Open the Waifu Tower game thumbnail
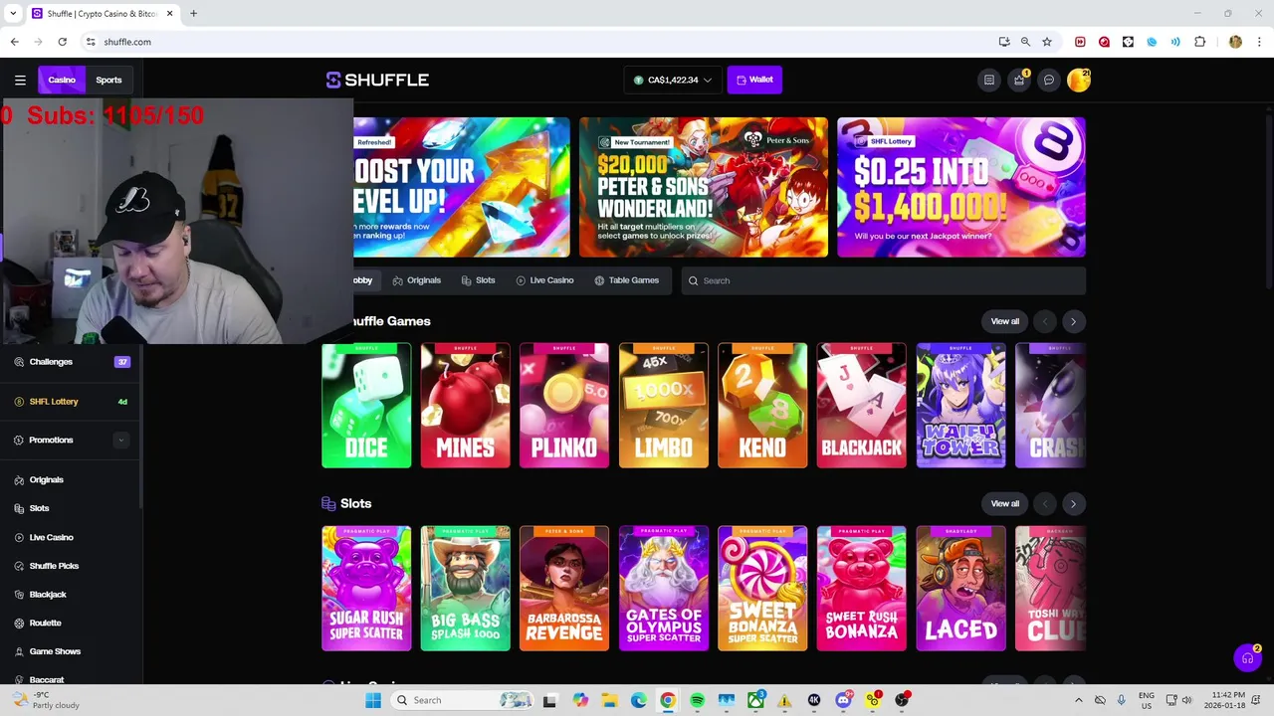This screenshot has width=1274, height=716. [x=960, y=406]
